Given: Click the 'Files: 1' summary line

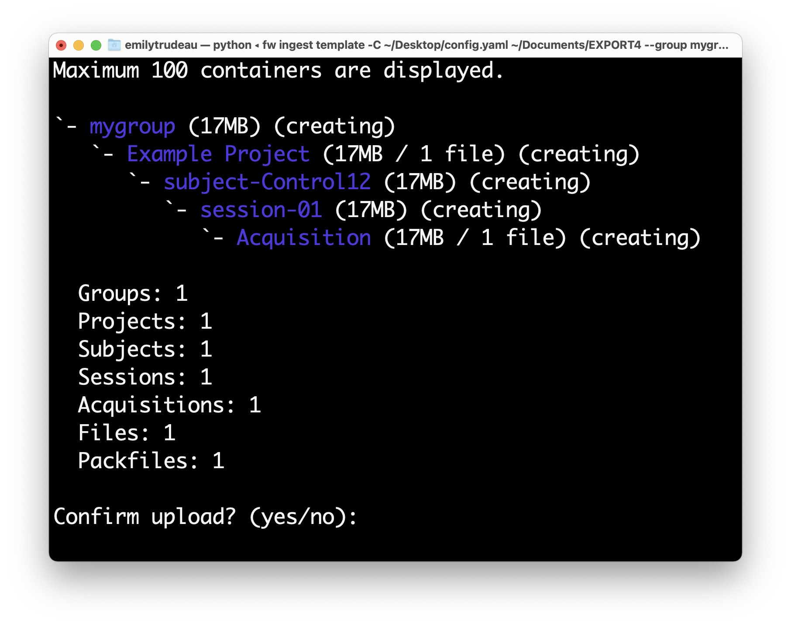Looking at the screenshot, I should 127,433.
